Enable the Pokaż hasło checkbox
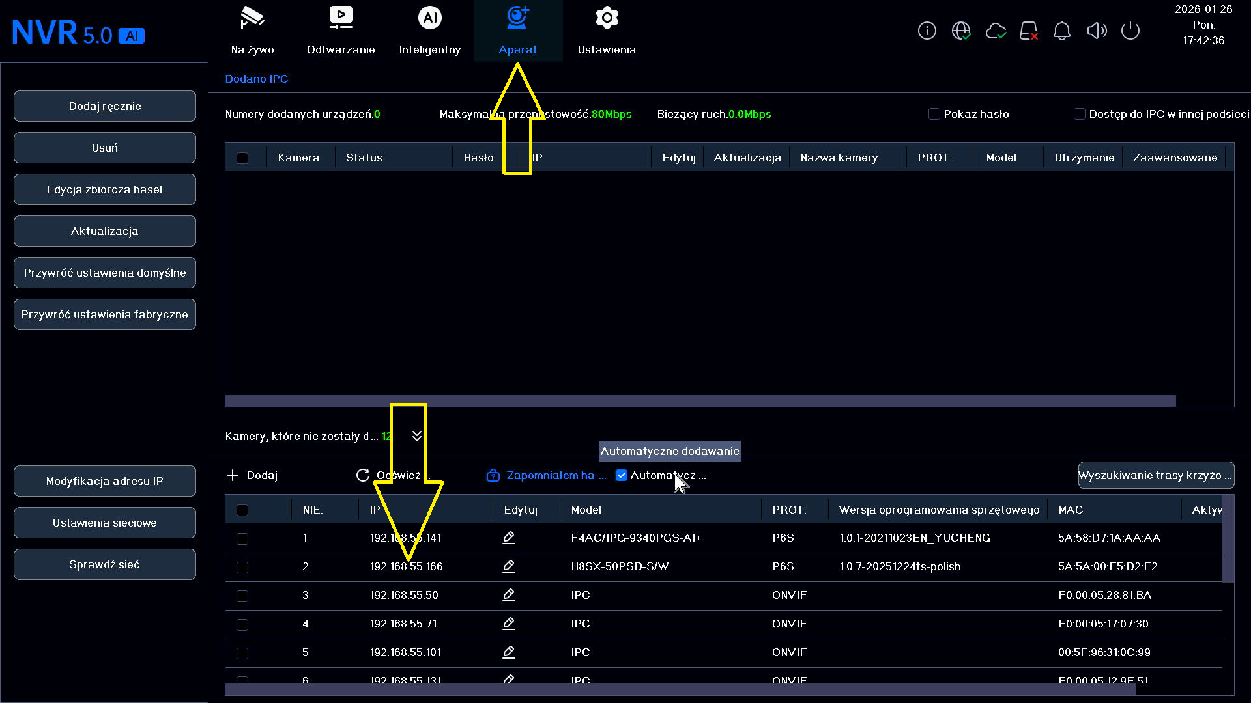Viewport: 1251px width, 703px height. pos(934,114)
